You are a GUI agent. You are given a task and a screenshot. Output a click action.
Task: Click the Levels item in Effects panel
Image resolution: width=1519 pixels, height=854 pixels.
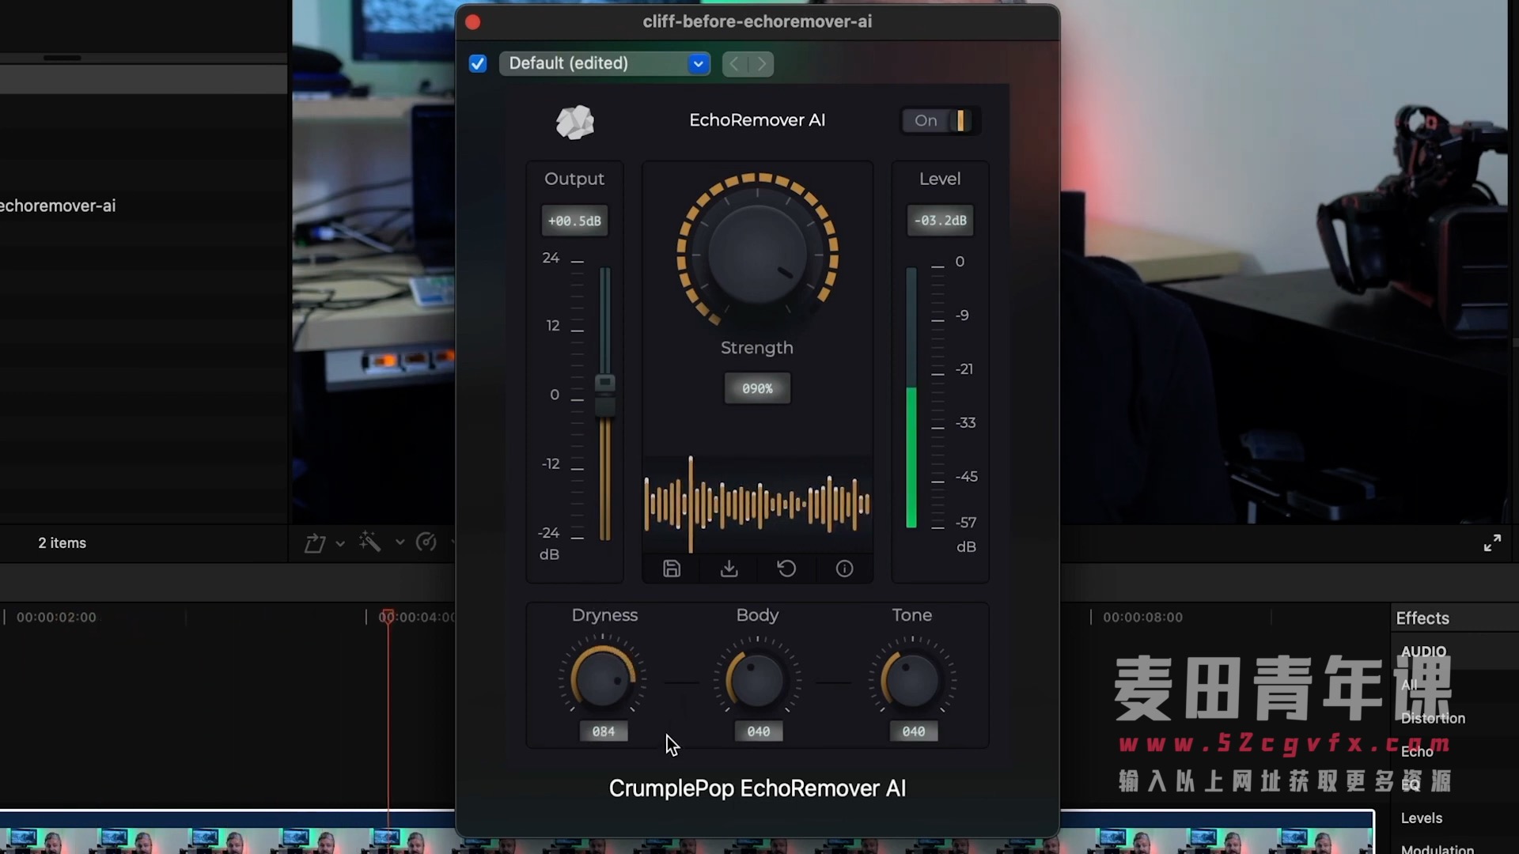click(1422, 818)
